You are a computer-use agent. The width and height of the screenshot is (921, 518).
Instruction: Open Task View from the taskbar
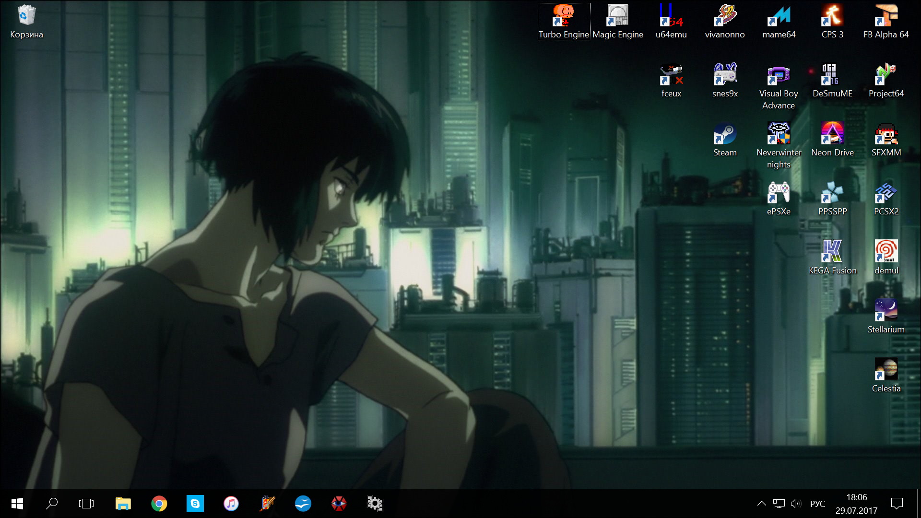[86, 504]
